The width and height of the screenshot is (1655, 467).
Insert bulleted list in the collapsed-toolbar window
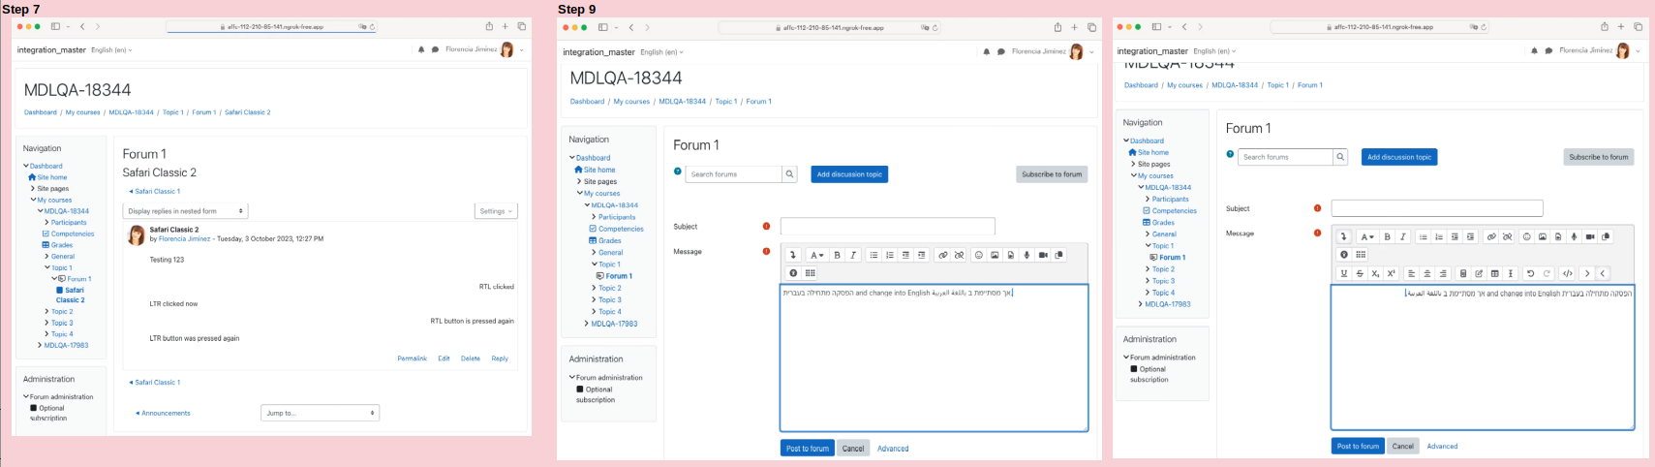click(873, 255)
